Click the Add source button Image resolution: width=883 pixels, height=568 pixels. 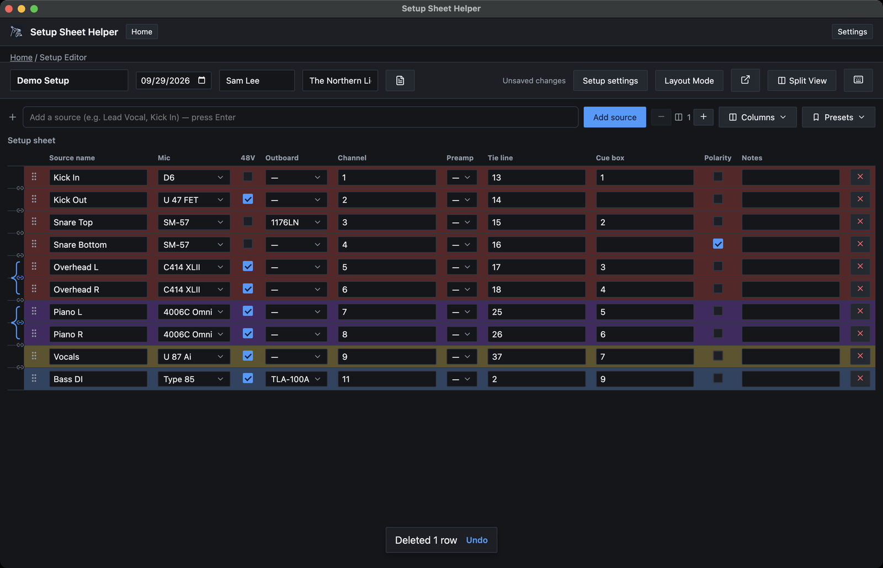coord(615,117)
